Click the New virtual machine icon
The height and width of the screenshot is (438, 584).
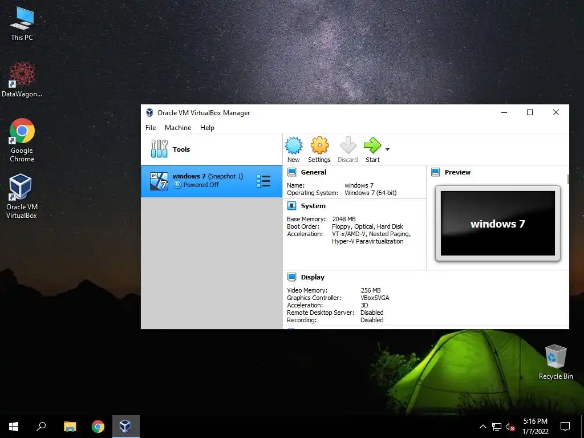294,145
